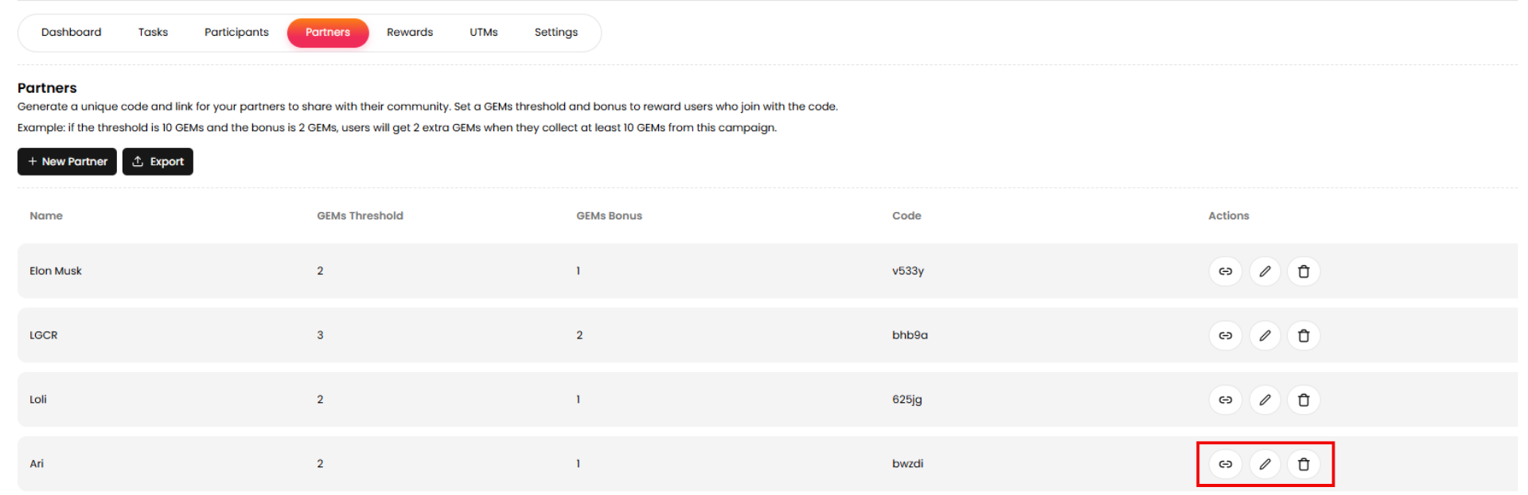Image resolution: width=1528 pixels, height=495 pixels.
Task: Open the Rewards tab
Action: 410,33
